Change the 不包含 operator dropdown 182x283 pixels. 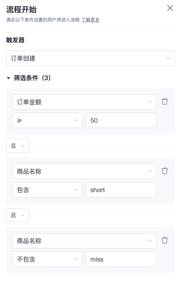[48, 259]
